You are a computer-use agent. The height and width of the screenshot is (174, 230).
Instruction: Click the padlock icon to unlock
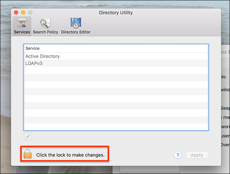28,154
